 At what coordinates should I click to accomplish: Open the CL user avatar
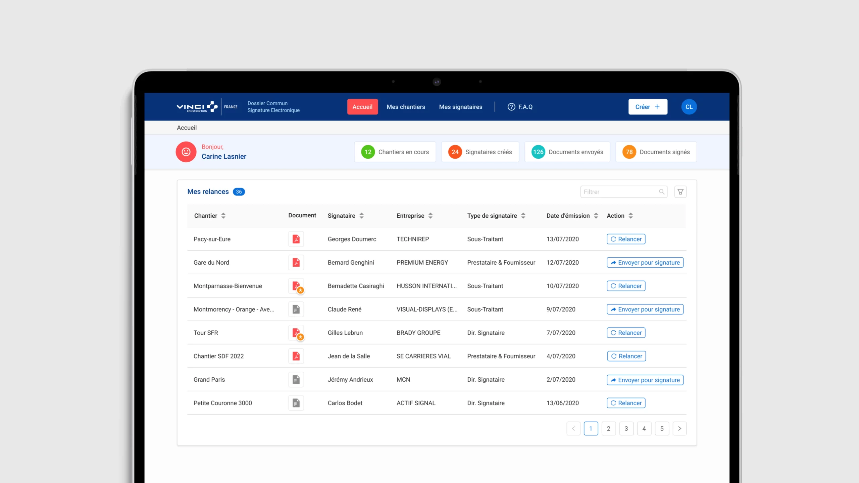(x=689, y=107)
